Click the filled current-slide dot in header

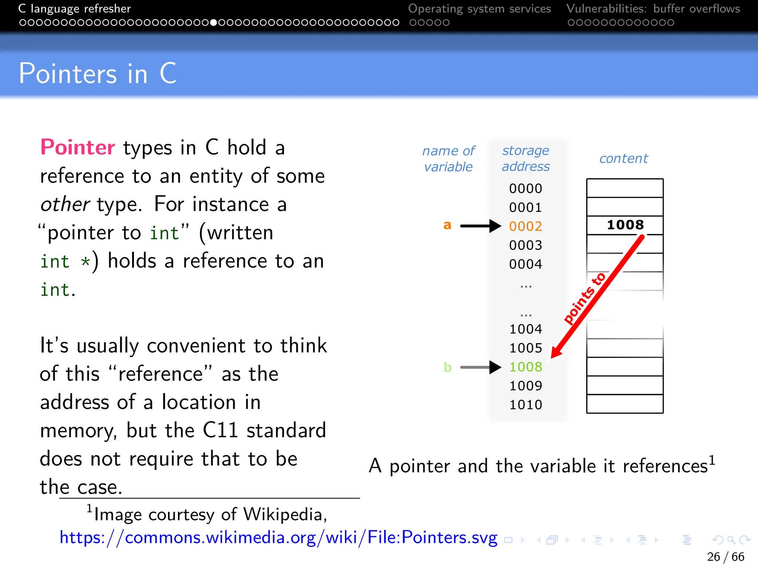pyautogui.click(x=214, y=23)
